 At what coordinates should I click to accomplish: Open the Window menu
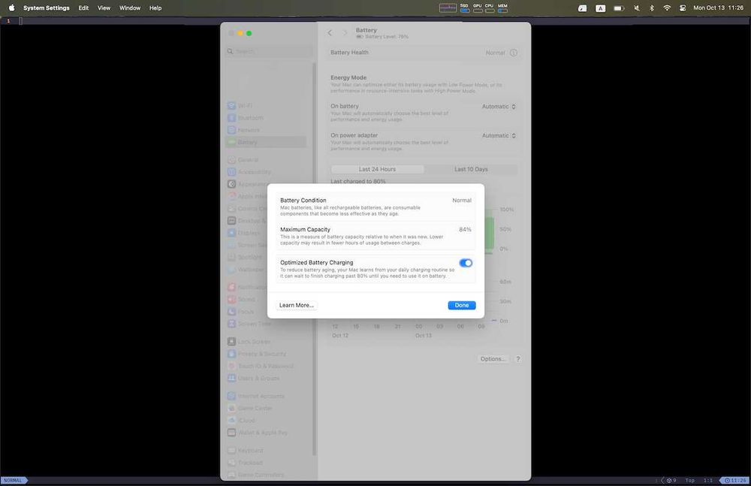(x=130, y=8)
